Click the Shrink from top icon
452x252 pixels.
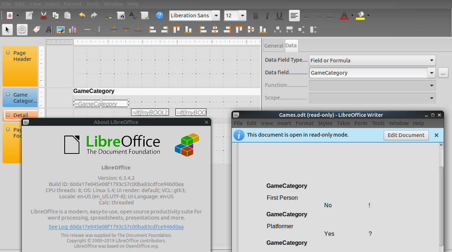[126, 30]
